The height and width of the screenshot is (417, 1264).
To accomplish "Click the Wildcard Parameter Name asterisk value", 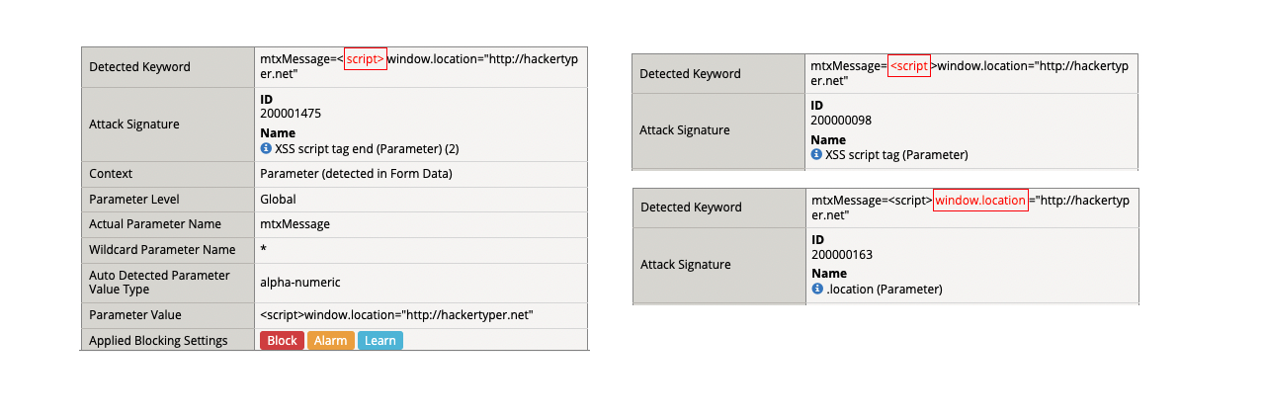I will click(x=264, y=249).
